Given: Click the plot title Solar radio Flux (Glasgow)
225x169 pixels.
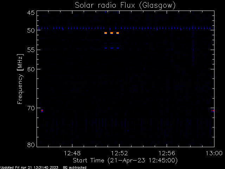Looking at the screenshot, I should click(125, 6).
